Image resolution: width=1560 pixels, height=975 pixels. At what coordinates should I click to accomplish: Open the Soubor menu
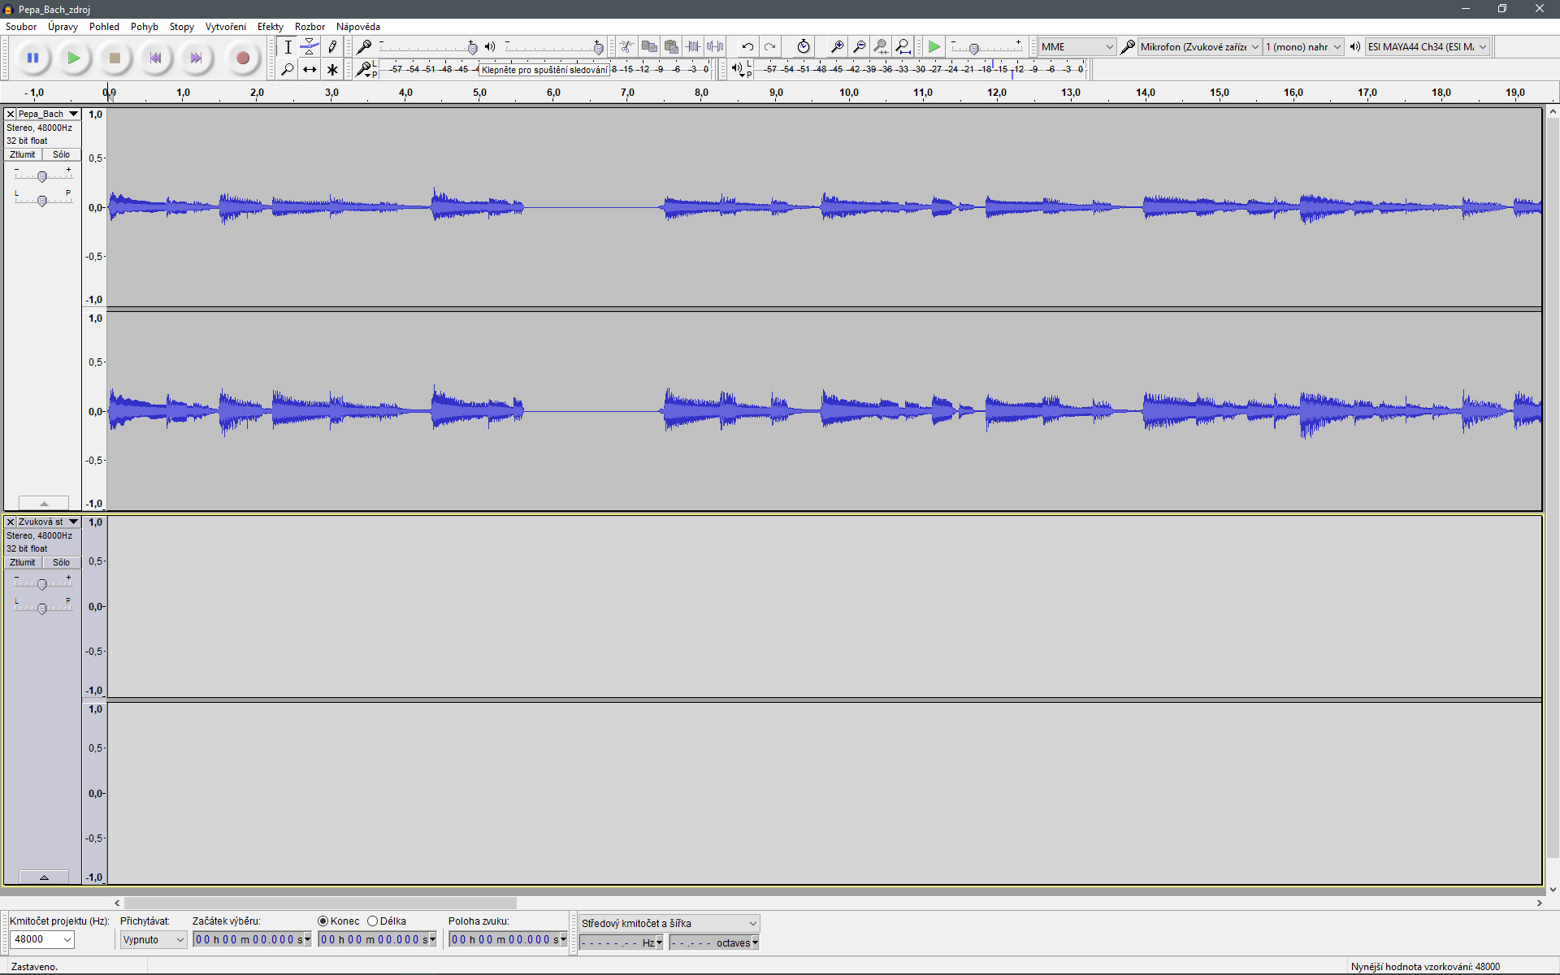click(21, 27)
